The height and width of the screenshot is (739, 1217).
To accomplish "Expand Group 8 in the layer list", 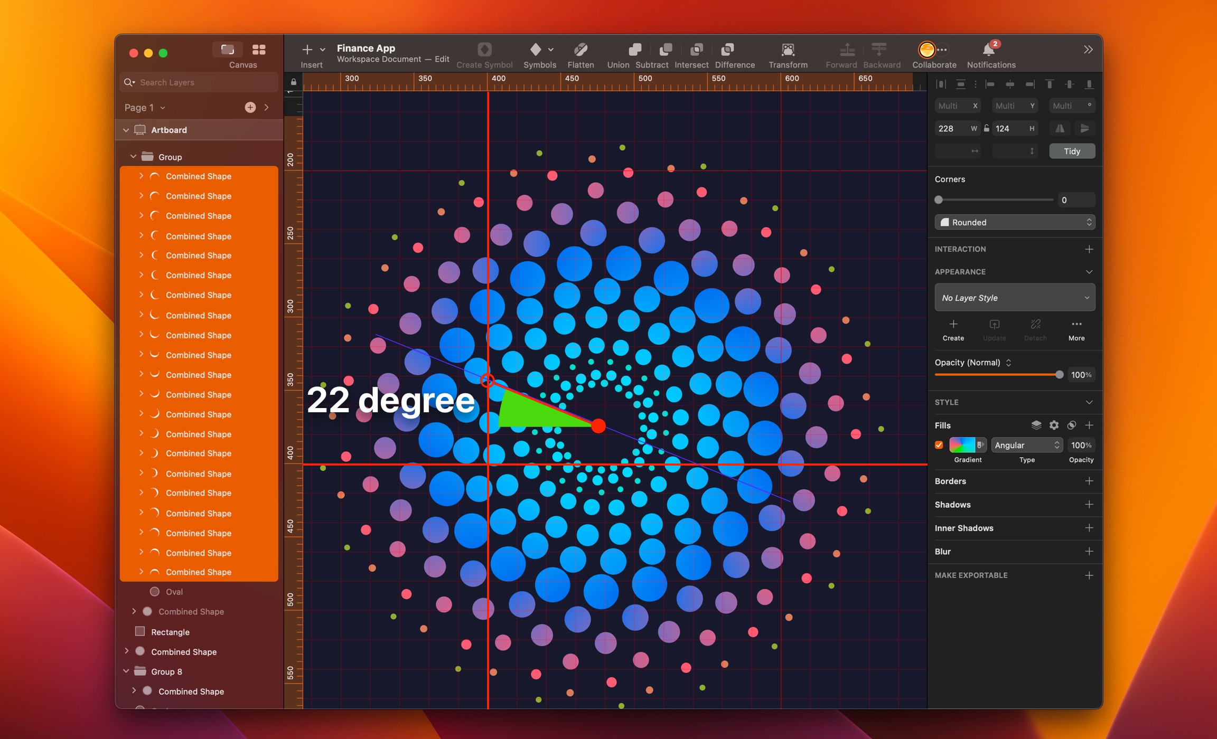I will (x=126, y=671).
